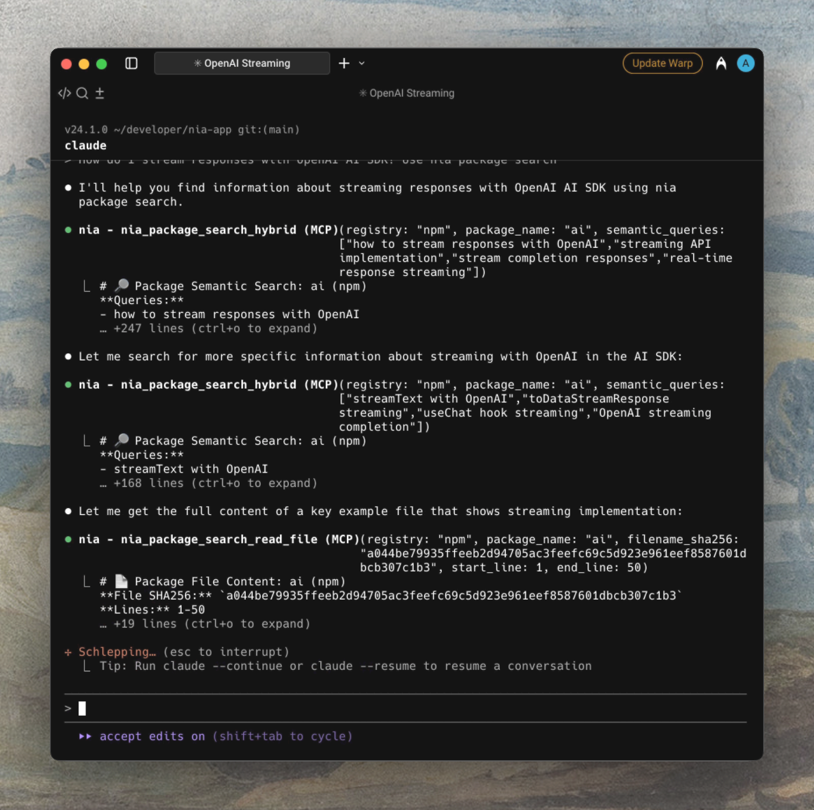Click the claude --continue tip text
The width and height of the screenshot is (814, 810).
[346, 666]
